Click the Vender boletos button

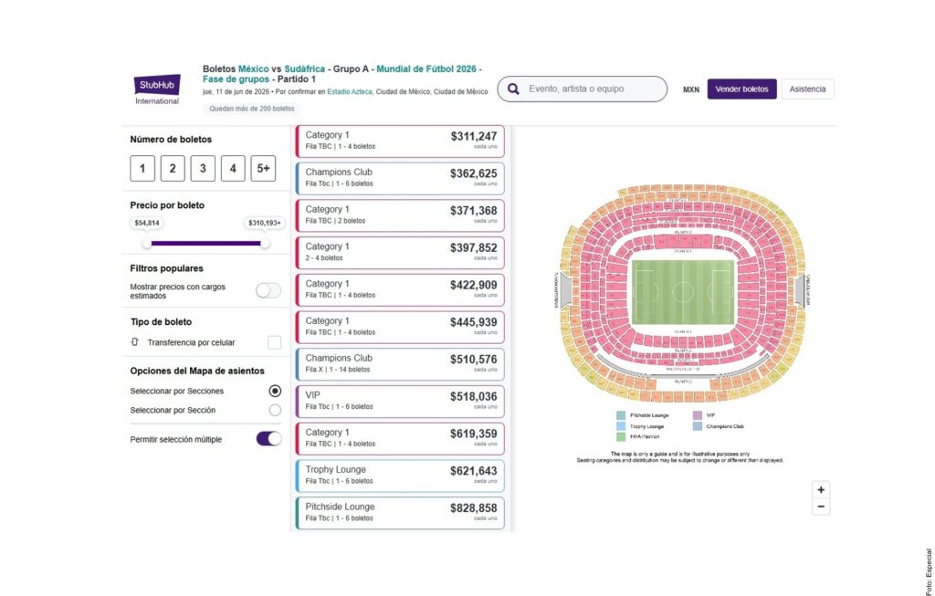coord(741,89)
